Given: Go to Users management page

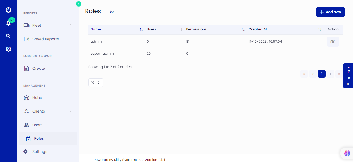Looking at the screenshot, I should point(37,125).
